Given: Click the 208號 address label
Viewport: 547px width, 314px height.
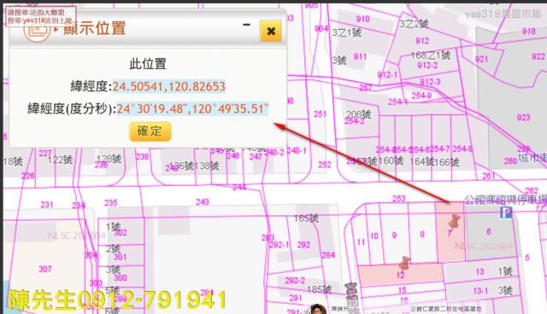Looking at the screenshot, I should point(359,114).
